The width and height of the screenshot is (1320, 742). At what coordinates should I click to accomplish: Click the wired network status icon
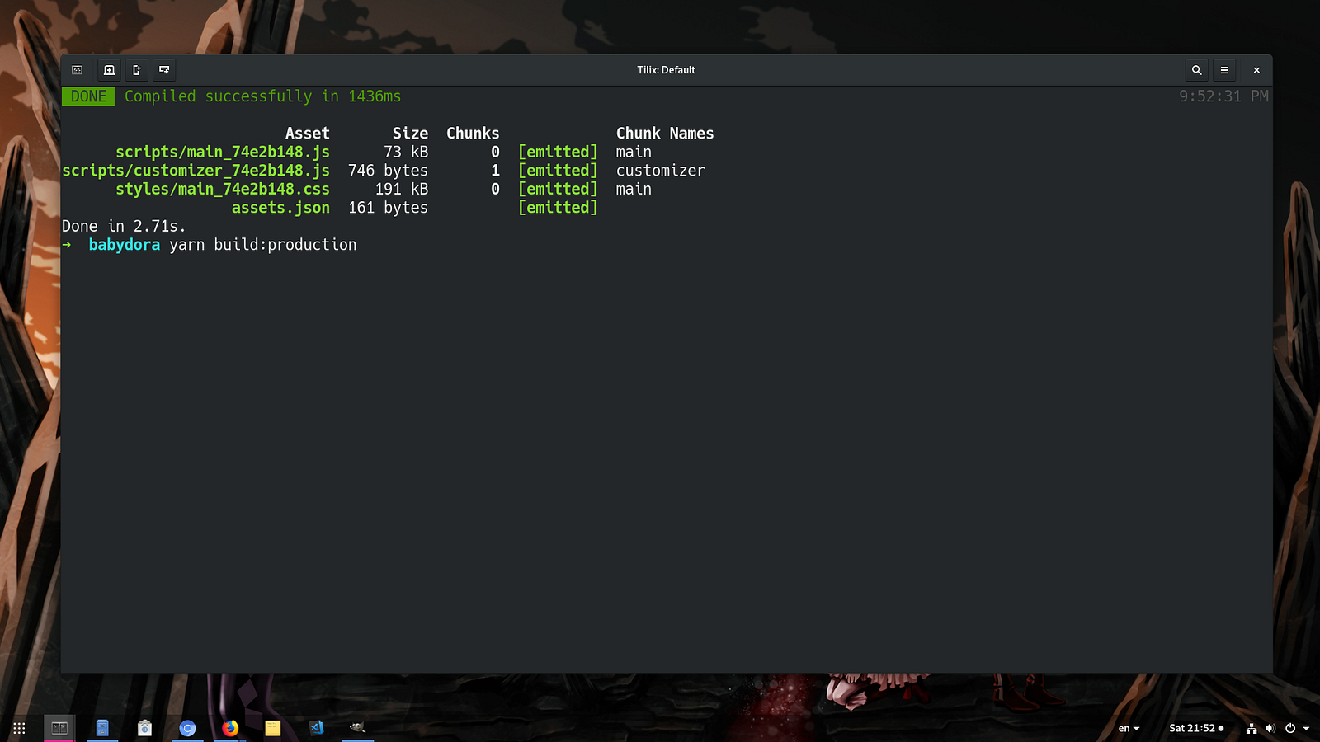(x=1252, y=728)
